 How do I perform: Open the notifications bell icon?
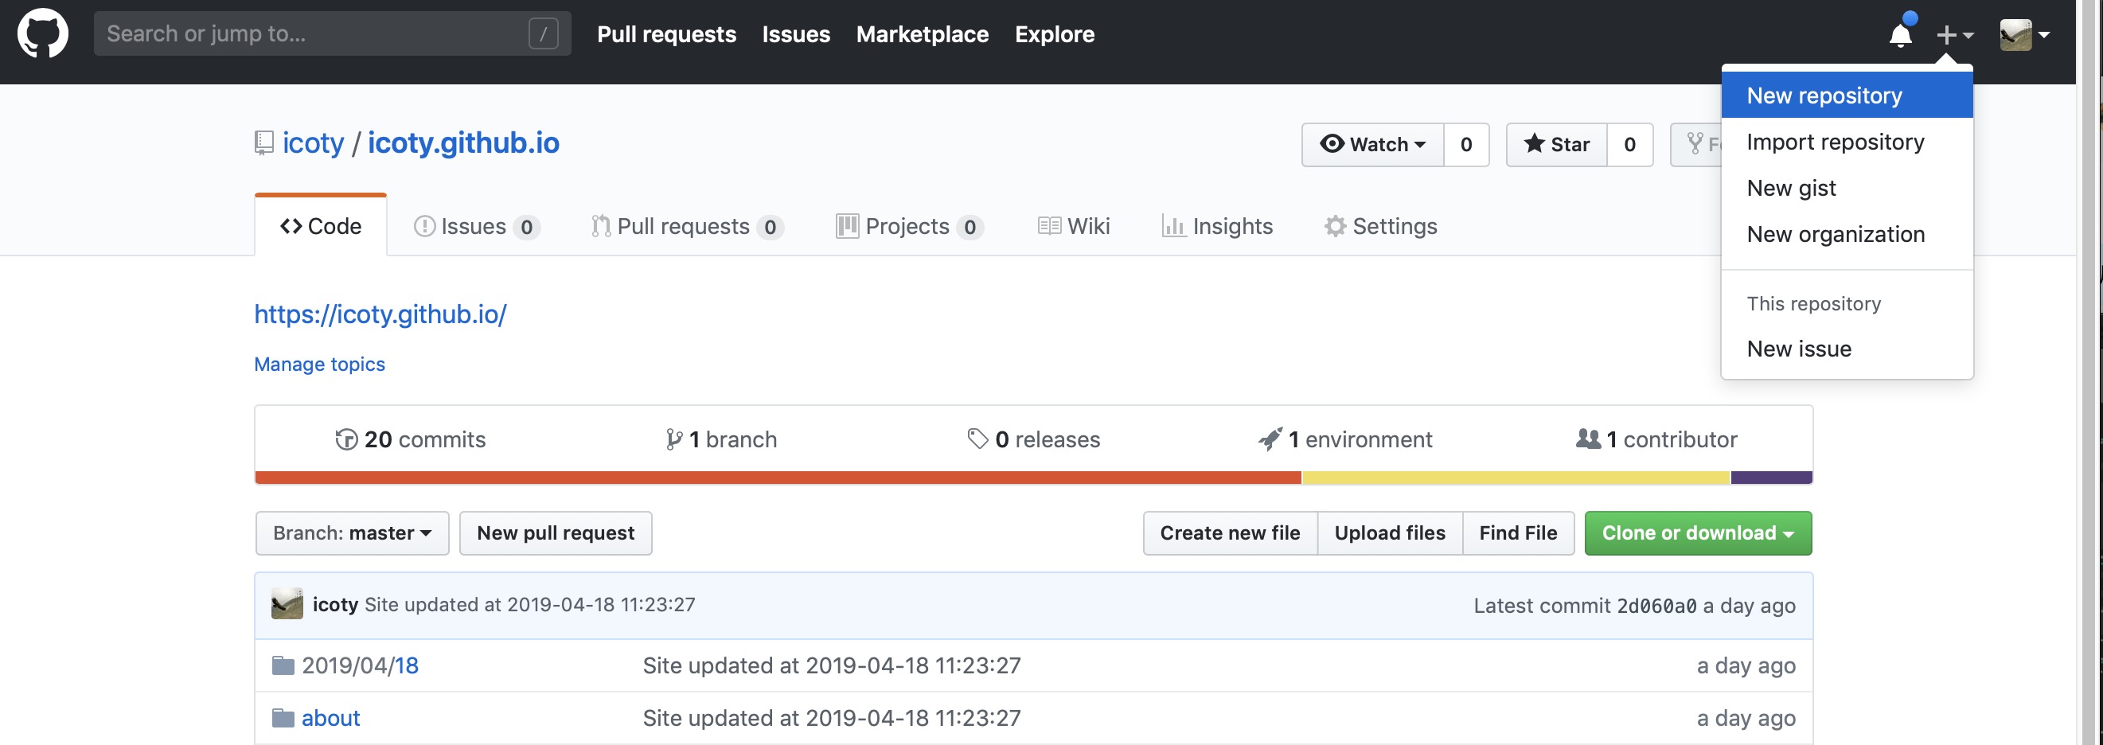(1900, 34)
